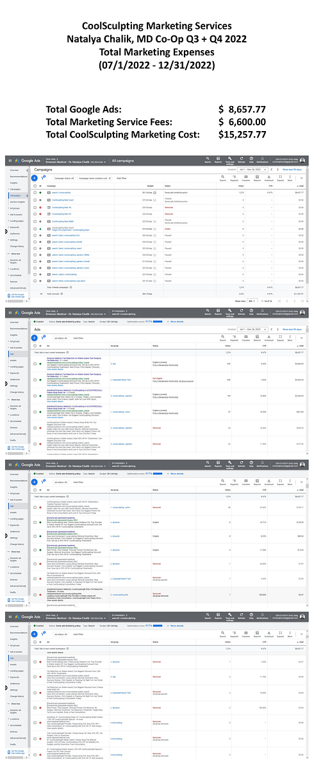Click the blue plus button above the Campaign table
314x771 pixels.
[35, 178]
